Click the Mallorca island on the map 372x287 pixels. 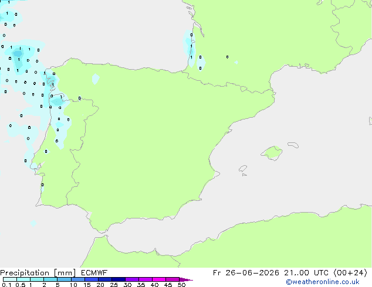point(272,153)
